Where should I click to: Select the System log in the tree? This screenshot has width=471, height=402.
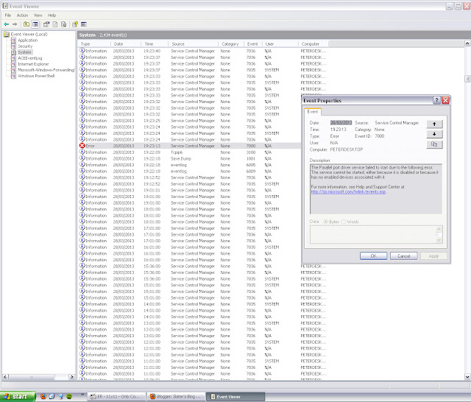24,52
